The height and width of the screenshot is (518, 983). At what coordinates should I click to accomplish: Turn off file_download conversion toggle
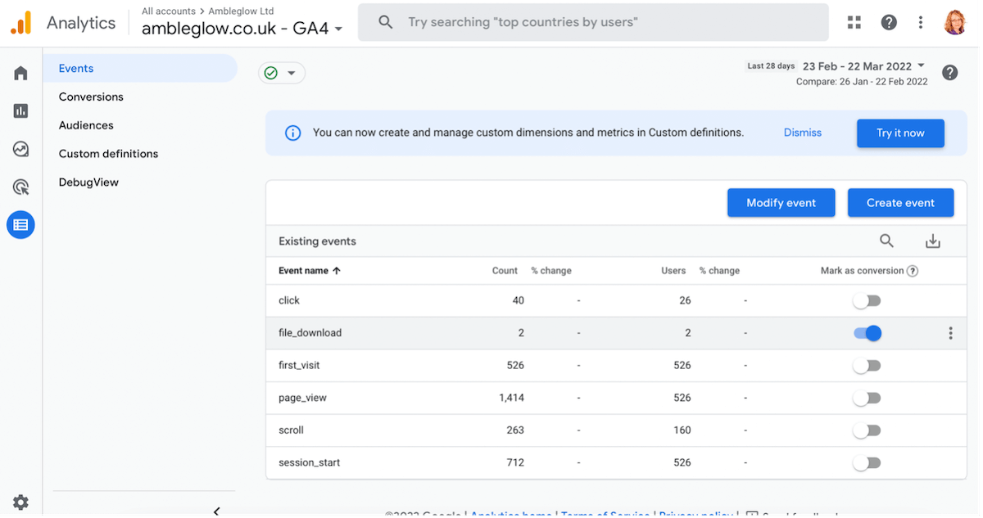click(867, 333)
